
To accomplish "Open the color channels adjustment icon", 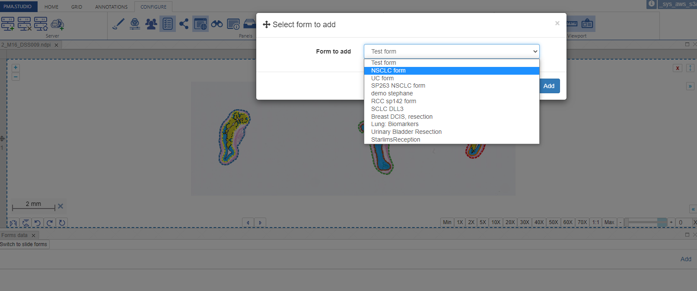I will pos(135,24).
